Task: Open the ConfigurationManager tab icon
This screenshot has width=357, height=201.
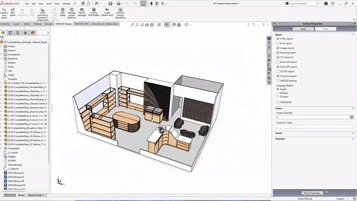Action: coord(18,33)
